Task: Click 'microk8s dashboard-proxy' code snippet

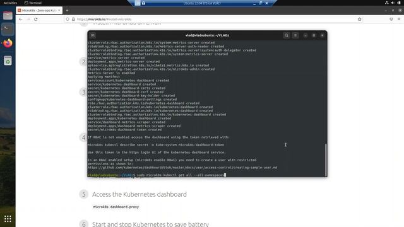Action: 116,207
